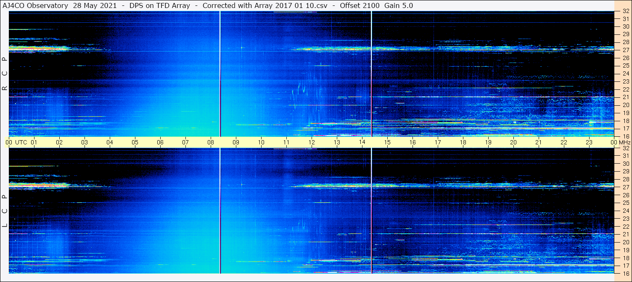Click the 04 hour label on time axis
632x282 pixels.
point(110,142)
